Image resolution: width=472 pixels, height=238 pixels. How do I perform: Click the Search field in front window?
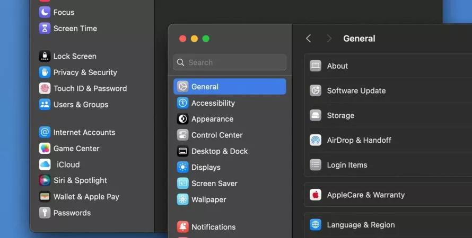[230, 62]
